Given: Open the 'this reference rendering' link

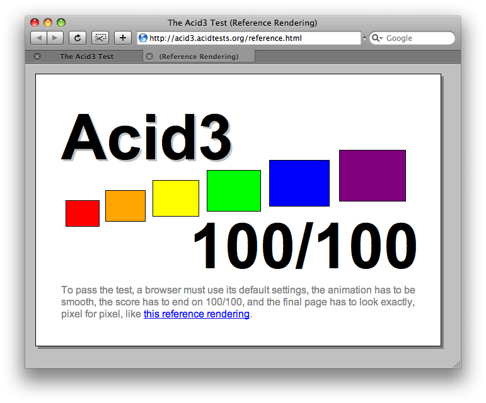Looking at the screenshot, I should point(197,314).
